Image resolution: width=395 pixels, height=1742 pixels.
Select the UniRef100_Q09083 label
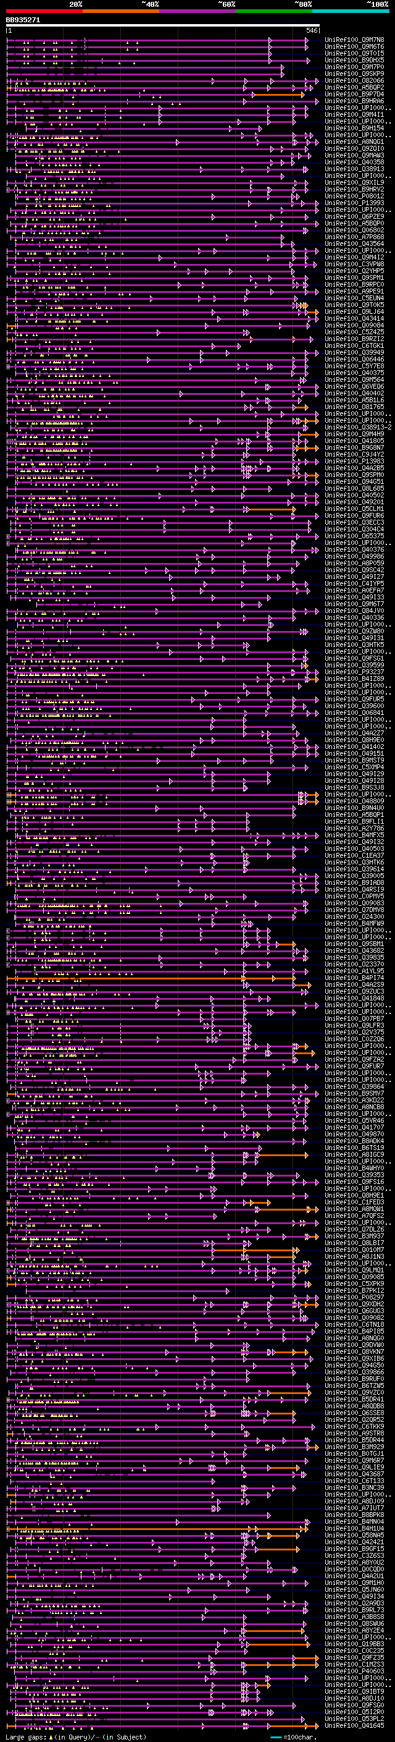[354, 903]
